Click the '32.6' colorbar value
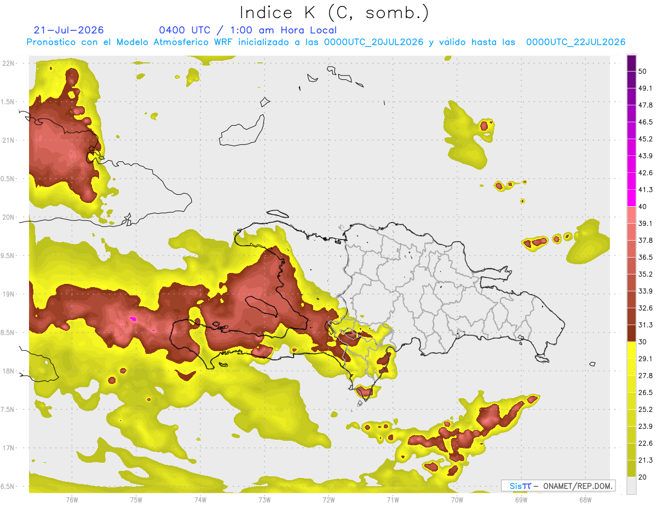The width and height of the screenshot is (657, 507). click(646, 308)
